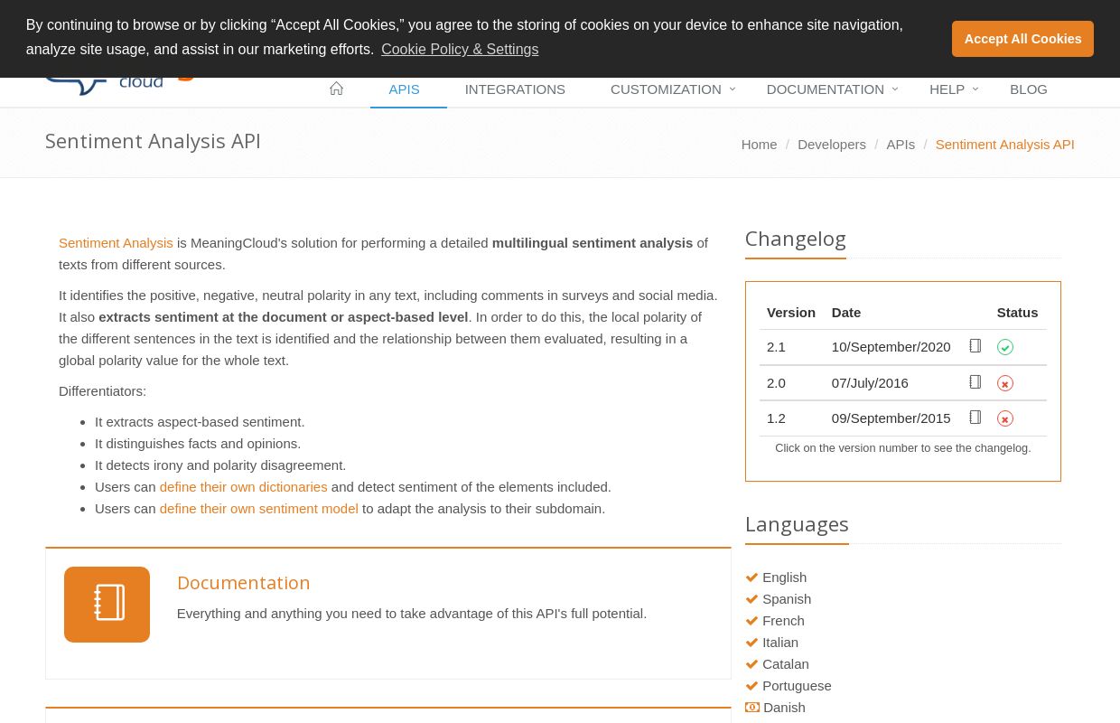Click 'It detects irony and polarity disagreement.' bullet
The height and width of the screenshot is (723, 1120).
[x=220, y=465]
